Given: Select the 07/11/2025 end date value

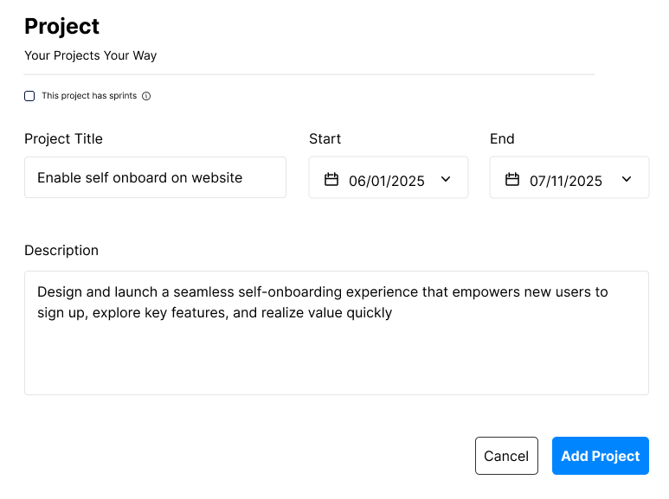Looking at the screenshot, I should 566,181.
